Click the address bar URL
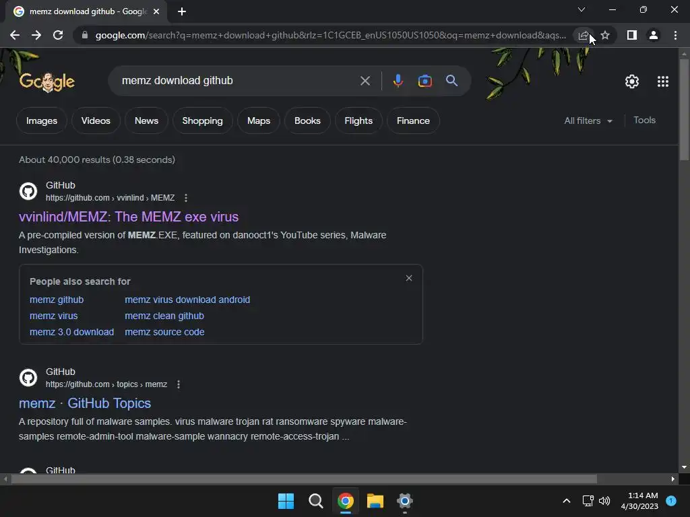This screenshot has height=517, width=690. tap(330, 35)
